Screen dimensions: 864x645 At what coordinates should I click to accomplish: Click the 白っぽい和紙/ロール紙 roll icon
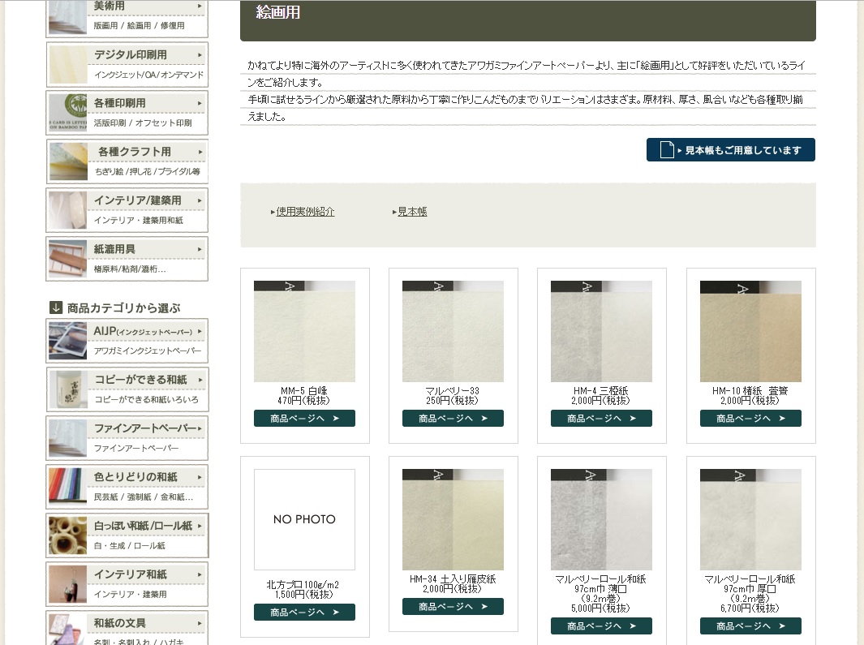tap(67, 535)
